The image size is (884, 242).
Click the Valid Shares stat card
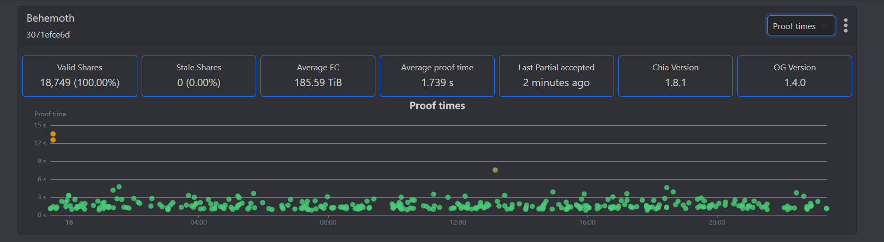click(x=80, y=76)
